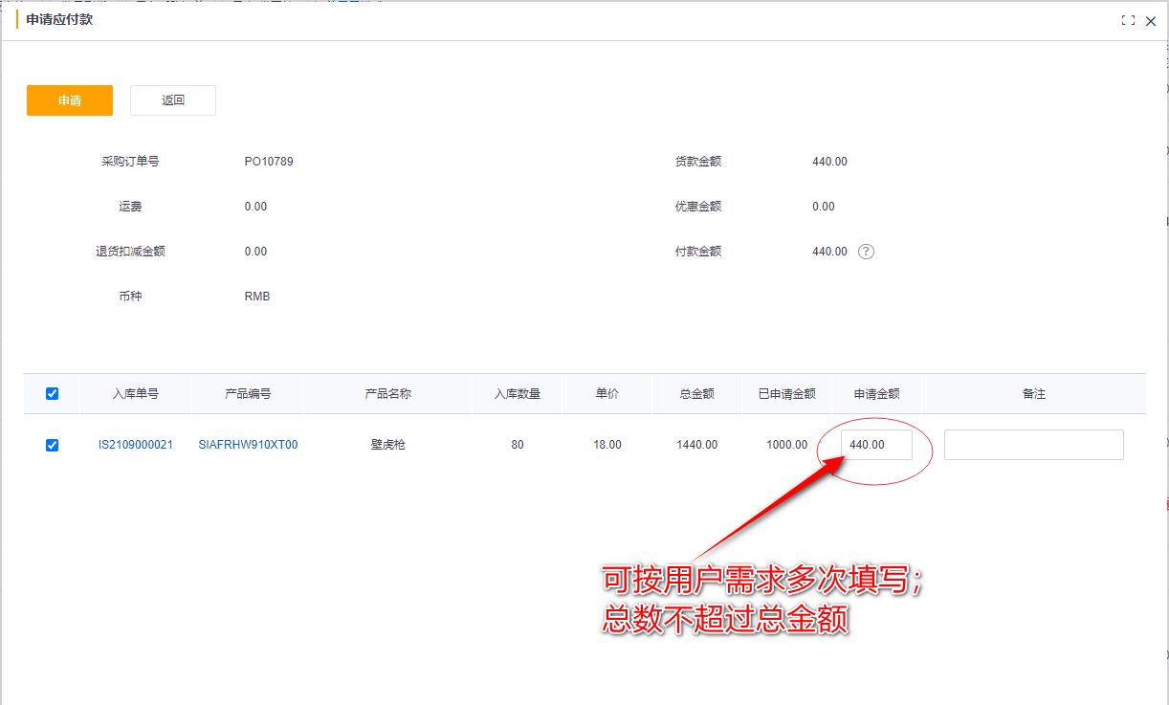Click the empty 备注 remarks field
Viewport: 1169px width, 705px height.
pyautogui.click(x=1033, y=444)
